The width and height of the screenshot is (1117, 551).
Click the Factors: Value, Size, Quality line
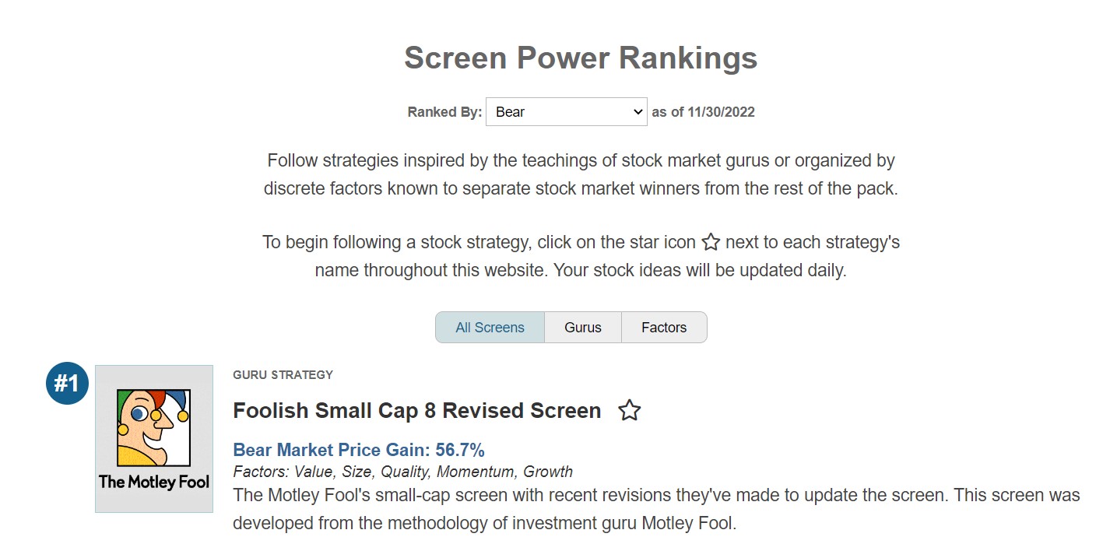click(x=402, y=472)
